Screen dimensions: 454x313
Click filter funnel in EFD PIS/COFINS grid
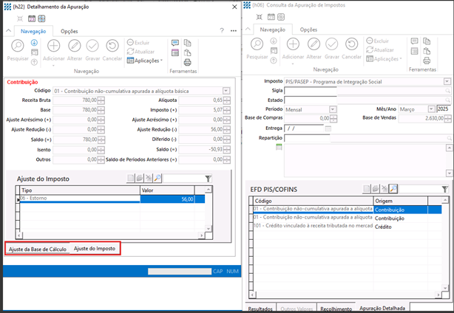445,189
